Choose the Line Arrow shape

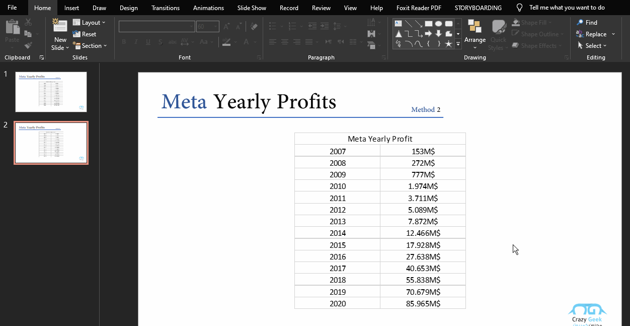point(418,23)
